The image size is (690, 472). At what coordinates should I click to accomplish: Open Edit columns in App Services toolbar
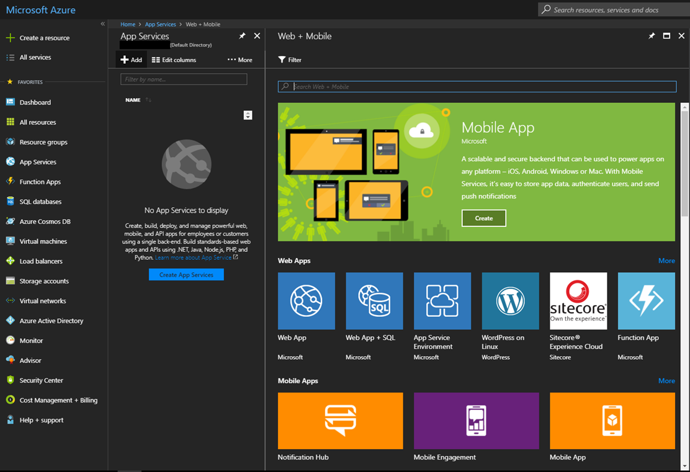tap(174, 60)
